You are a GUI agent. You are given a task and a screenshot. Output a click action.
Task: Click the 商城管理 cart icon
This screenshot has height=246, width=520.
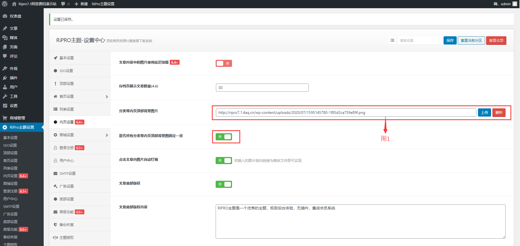tap(5, 118)
